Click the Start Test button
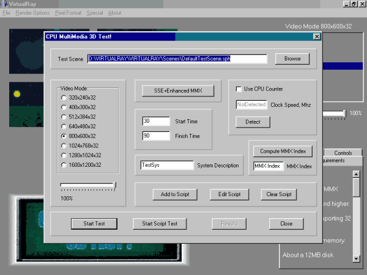 (x=94, y=224)
